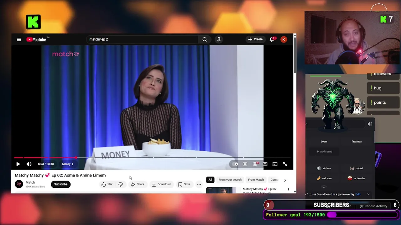
Task: Mute the video with the speaker icon
Action: [x=29, y=164]
